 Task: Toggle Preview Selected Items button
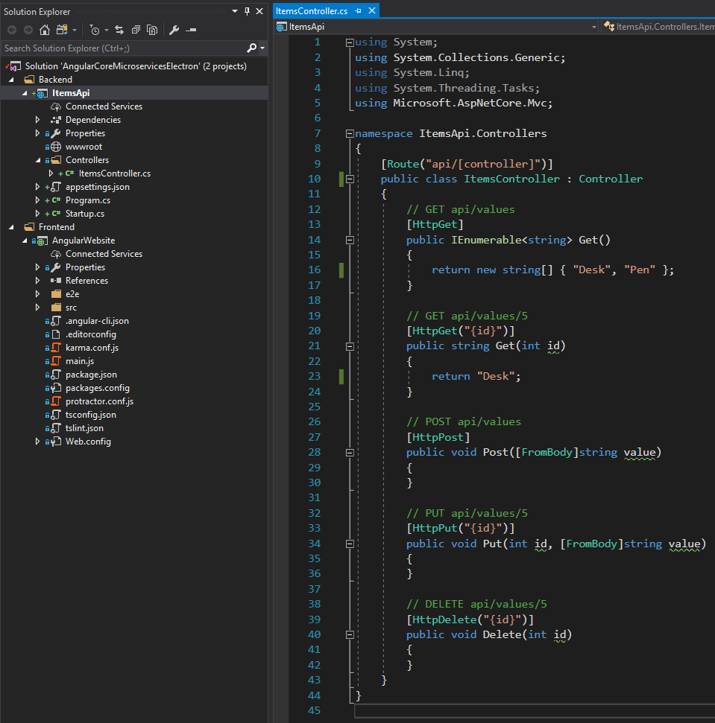[192, 30]
